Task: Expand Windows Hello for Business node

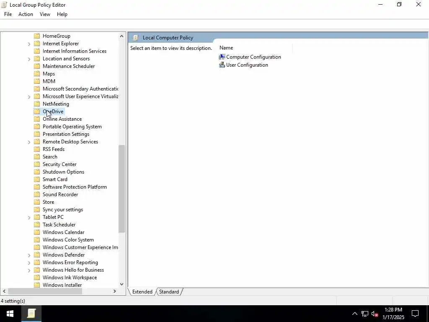Action: tap(29, 270)
